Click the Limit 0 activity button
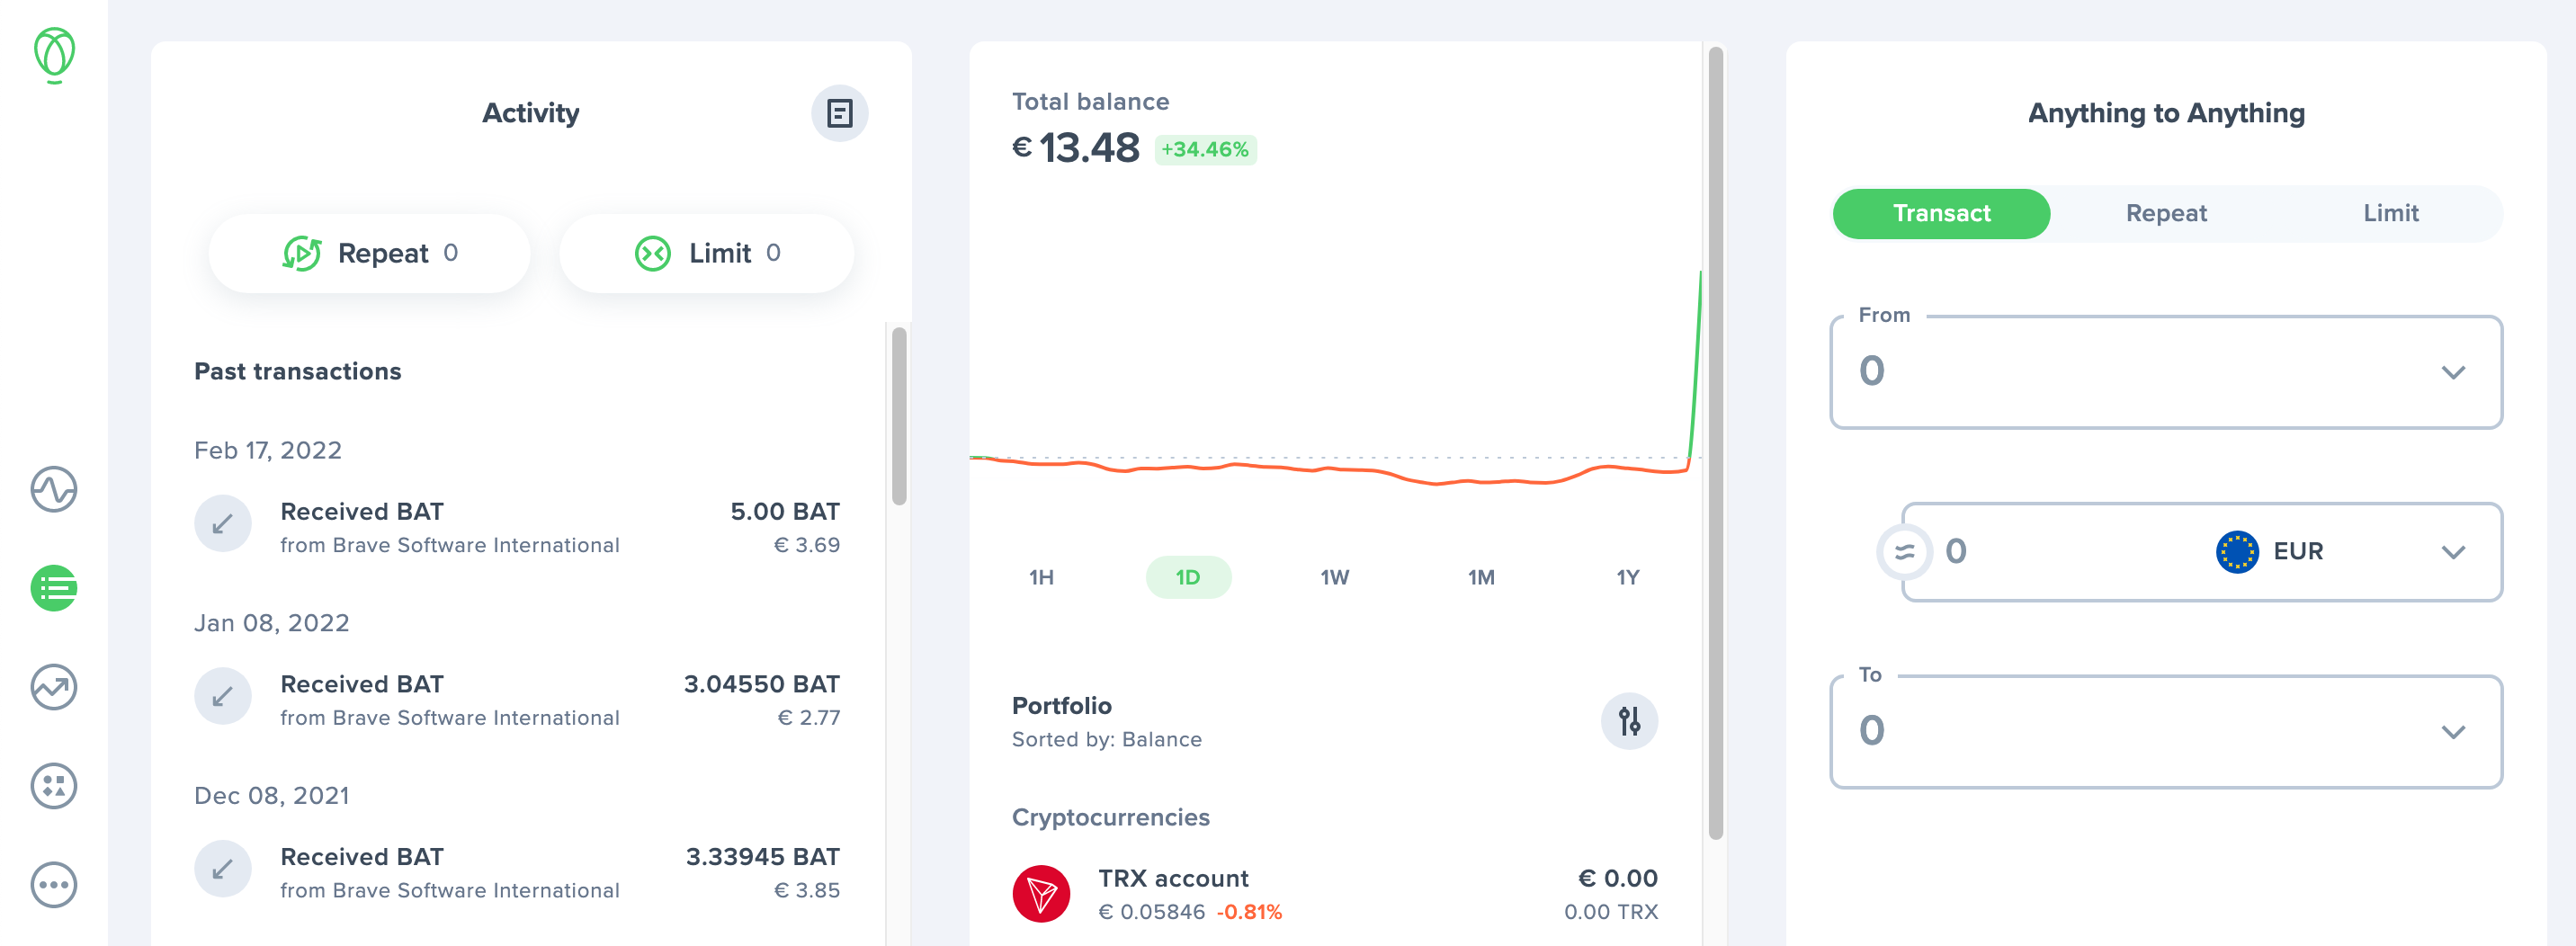2576x946 pixels. 707,253
